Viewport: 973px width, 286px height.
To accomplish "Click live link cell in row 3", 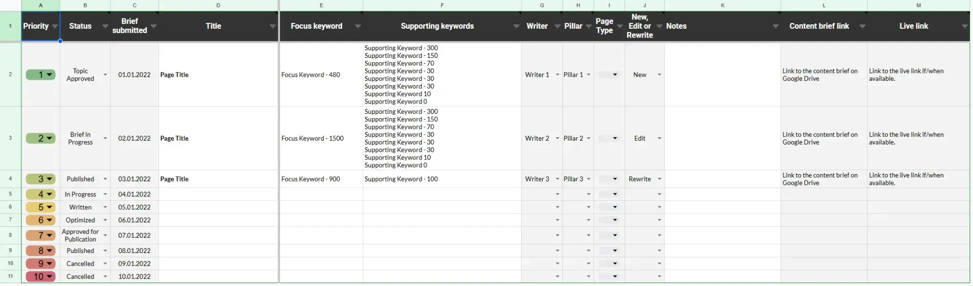I will 918,139.
